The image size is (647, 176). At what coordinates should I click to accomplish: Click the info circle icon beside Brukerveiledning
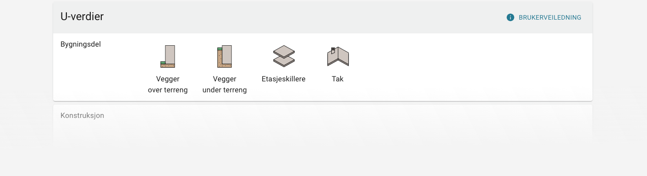click(510, 17)
